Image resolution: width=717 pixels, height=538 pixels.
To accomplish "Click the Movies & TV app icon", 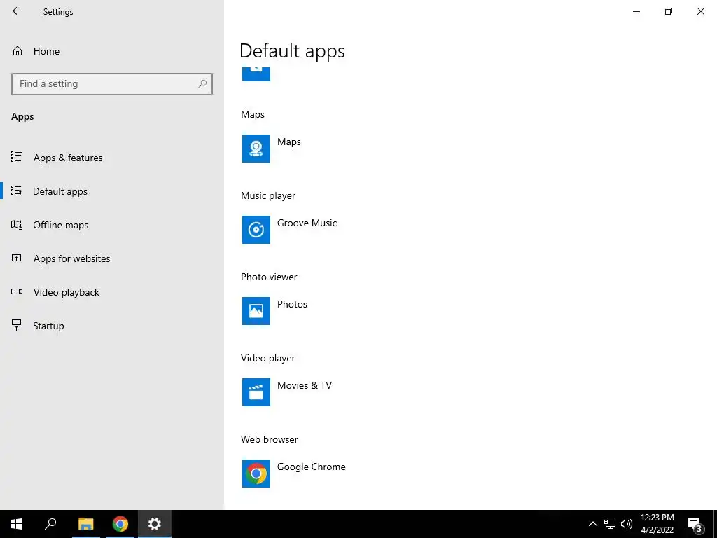I will pyautogui.click(x=256, y=392).
